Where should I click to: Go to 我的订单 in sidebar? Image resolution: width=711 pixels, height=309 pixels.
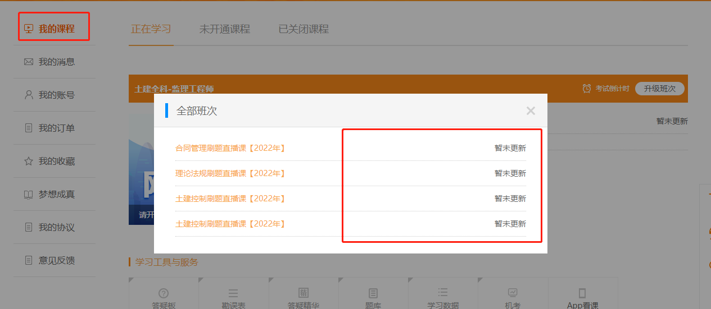[x=56, y=128]
